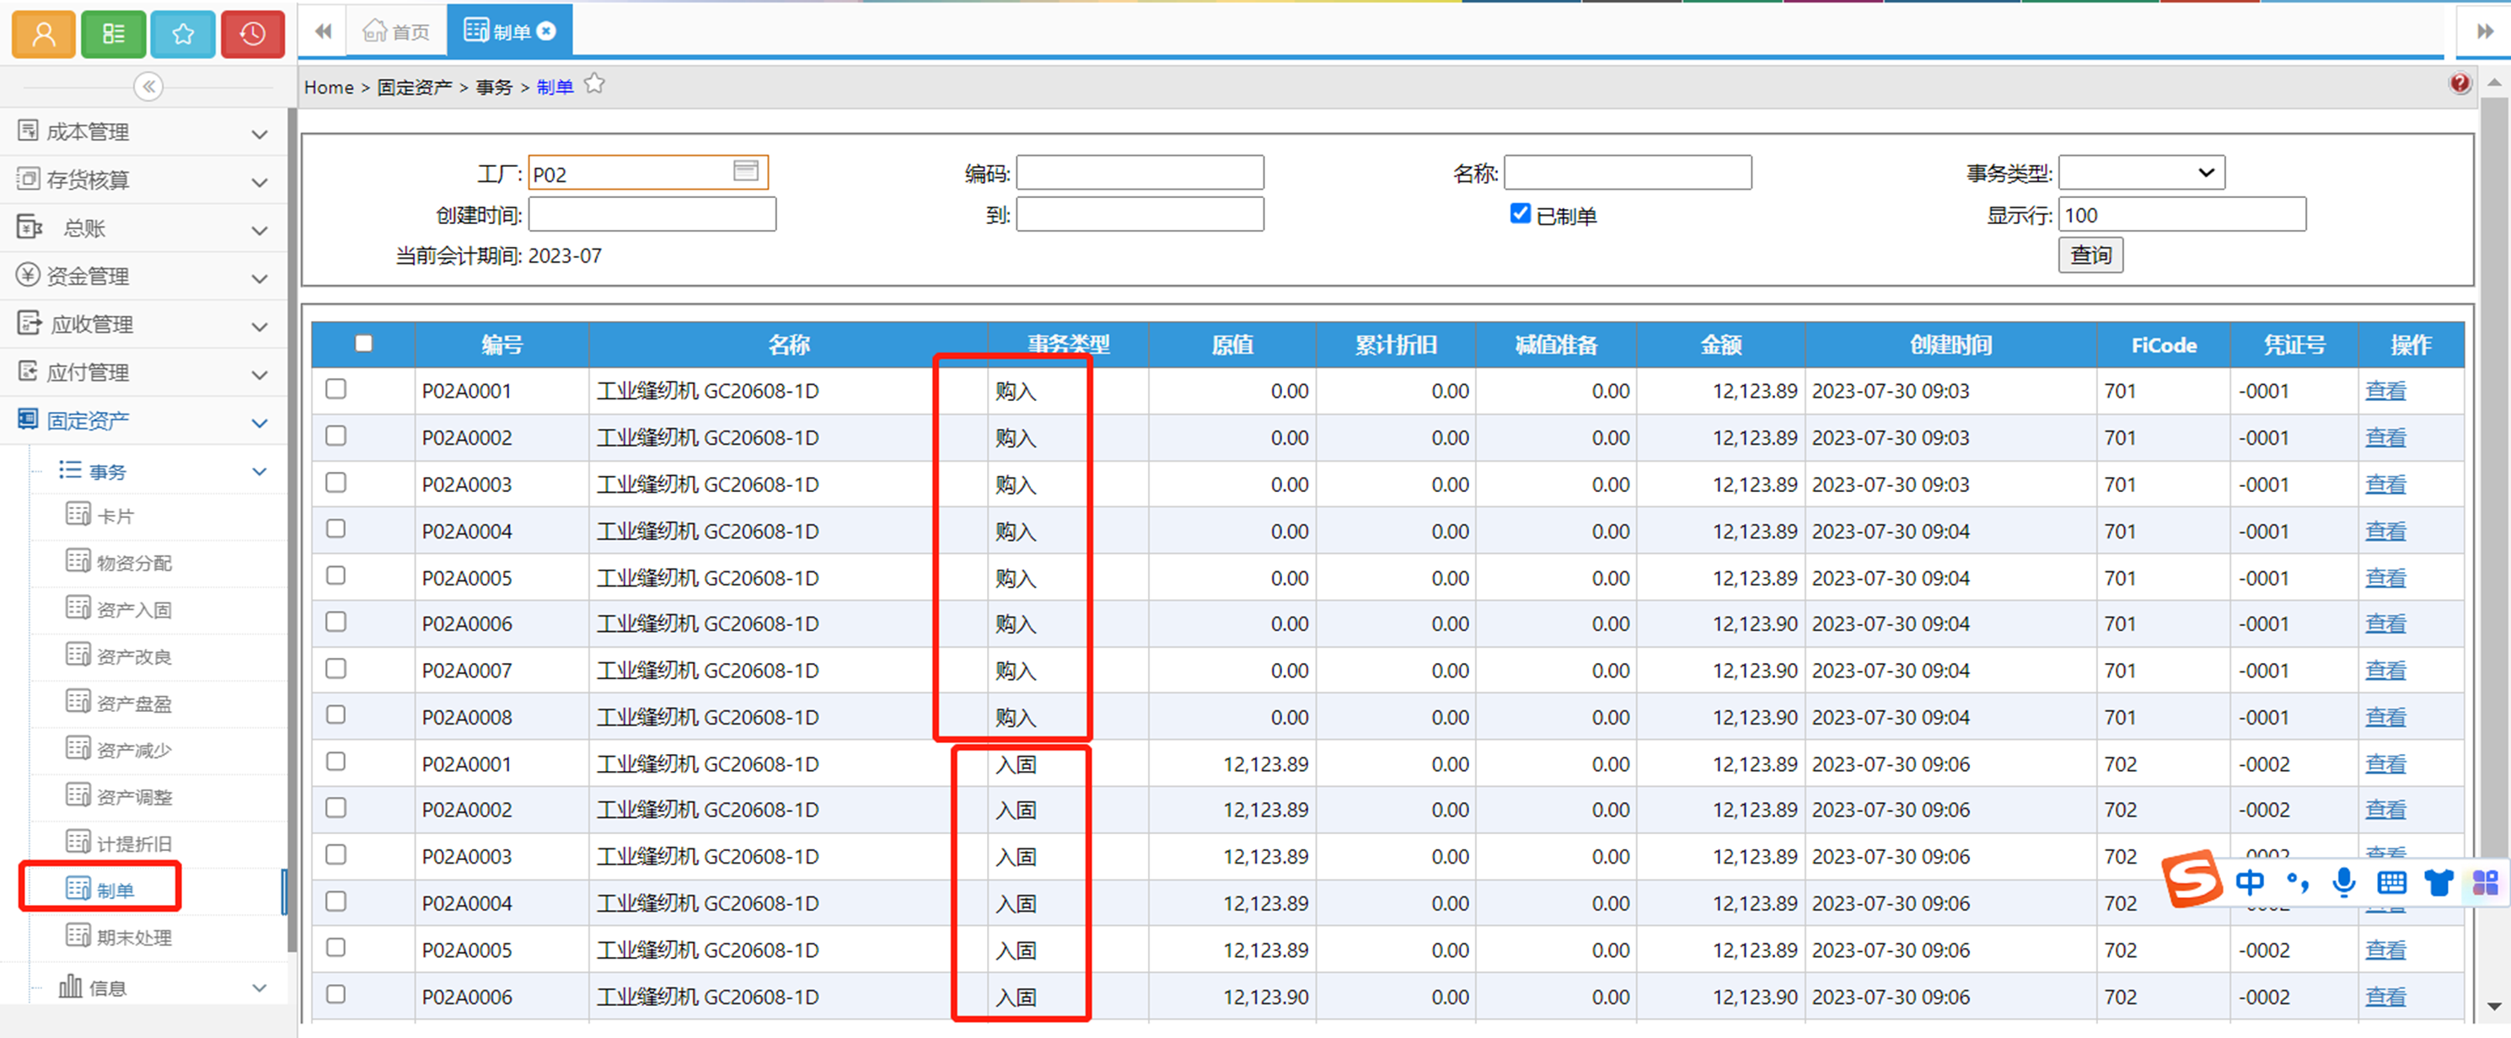Open the 事务类型 dropdown

2142,173
